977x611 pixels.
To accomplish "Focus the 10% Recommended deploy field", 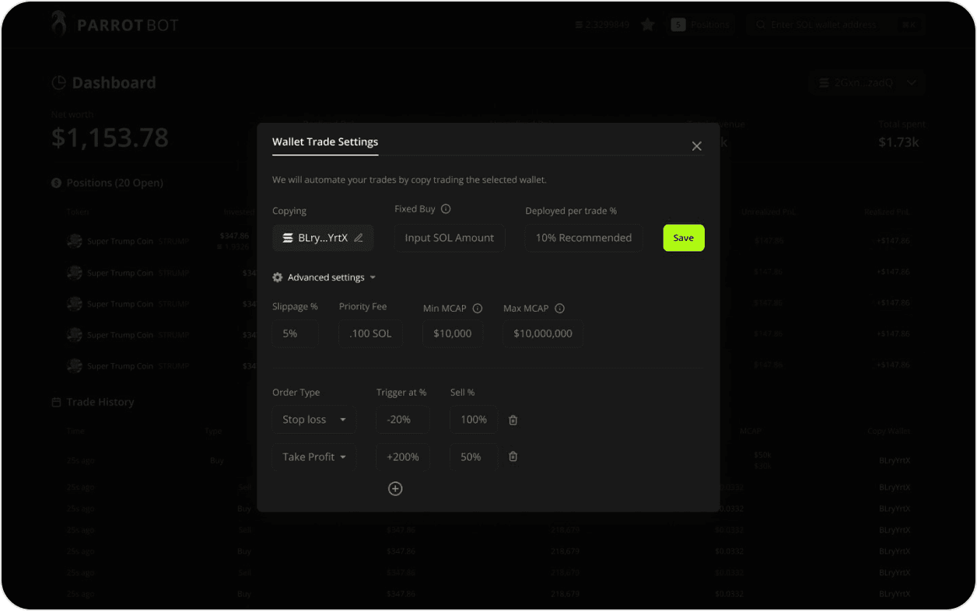I will (583, 238).
